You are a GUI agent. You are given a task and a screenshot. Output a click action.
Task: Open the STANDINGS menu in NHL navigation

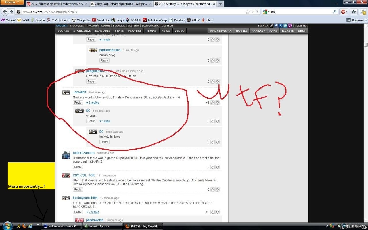[82, 31]
